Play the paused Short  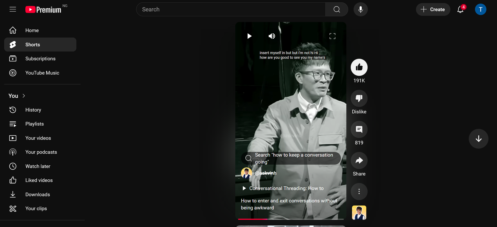click(249, 36)
